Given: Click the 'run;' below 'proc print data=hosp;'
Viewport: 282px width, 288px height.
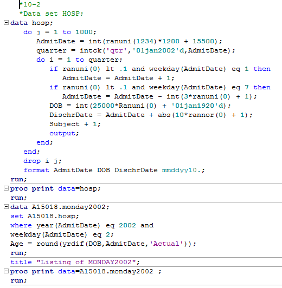Looking at the screenshot, I should coord(18,198).
